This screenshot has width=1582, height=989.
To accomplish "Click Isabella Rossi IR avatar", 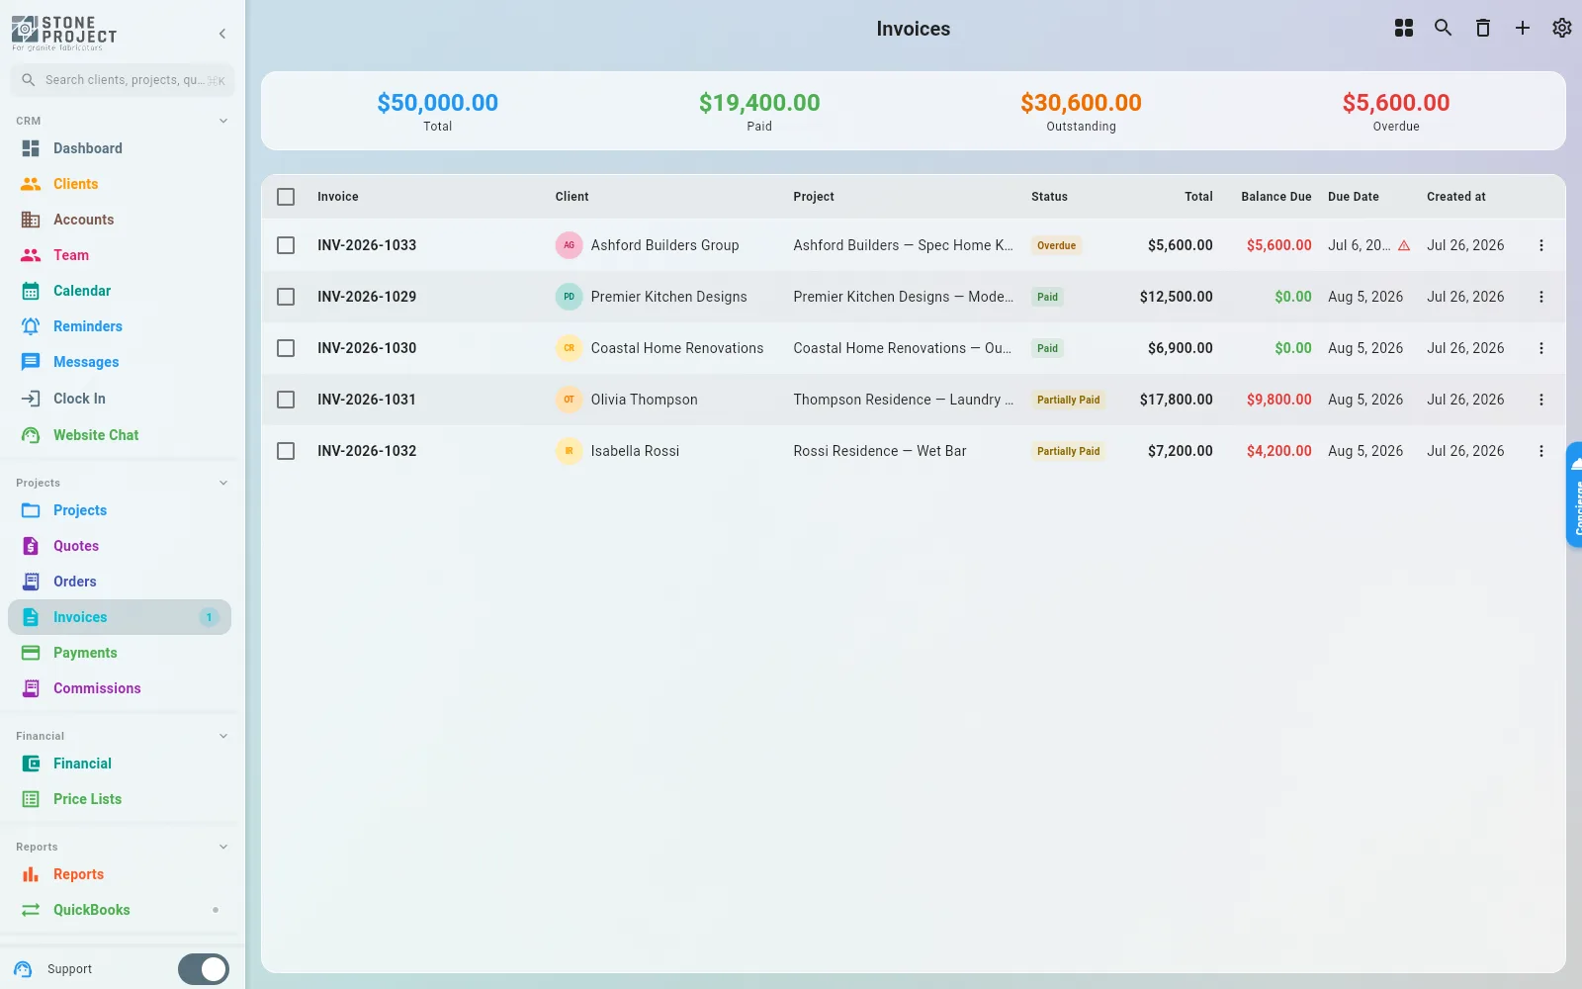I will [569, 451].
